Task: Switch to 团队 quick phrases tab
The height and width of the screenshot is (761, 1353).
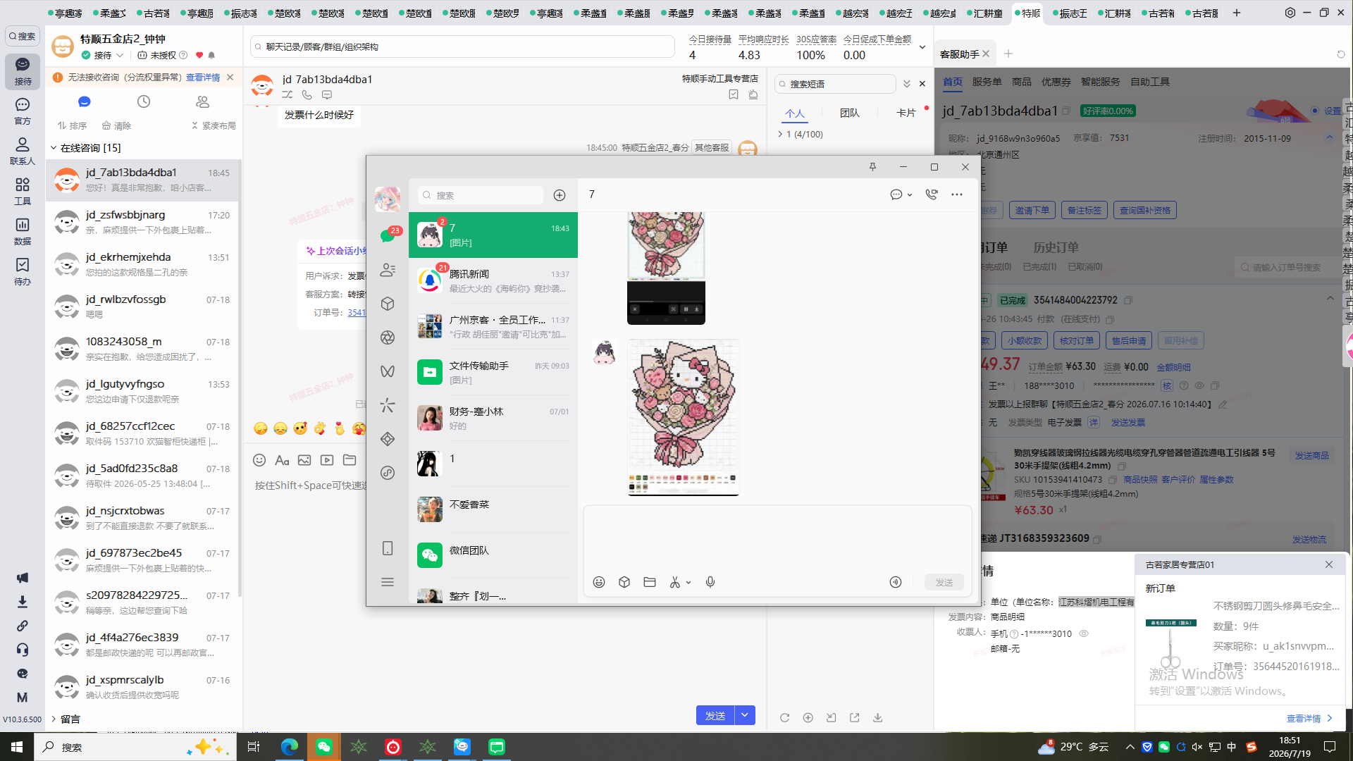Action: pyautogui.click(x=850, y=113)
